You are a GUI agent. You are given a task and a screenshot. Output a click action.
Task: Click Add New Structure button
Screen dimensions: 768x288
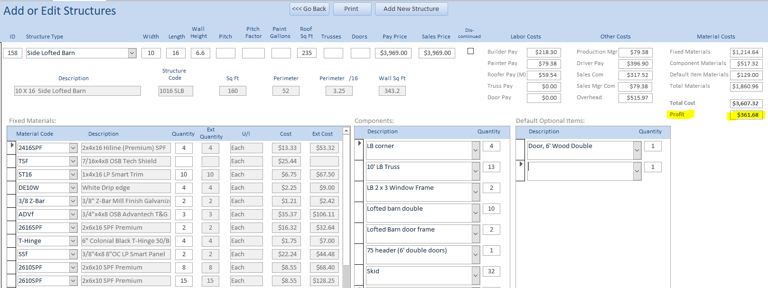(x=411, y=9)
